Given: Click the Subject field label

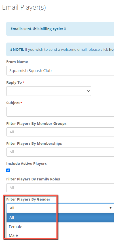Looking at the screenshot, I should 13,103.
